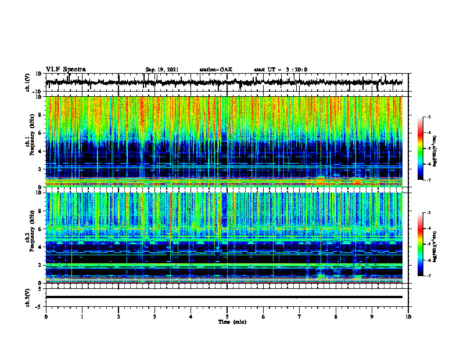Click the ch.1 spectrogram color scale bar
This screenshot has height=355, width=460.
[421, 148]
